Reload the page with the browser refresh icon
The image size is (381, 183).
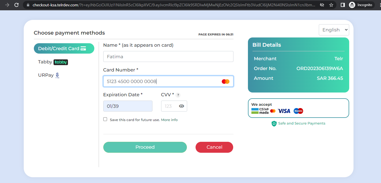click(x=16, y=5)
